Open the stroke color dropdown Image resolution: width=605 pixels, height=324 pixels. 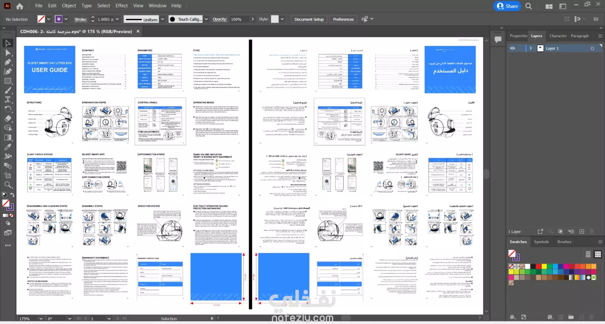pyautogui.click(x=66, y=19)
